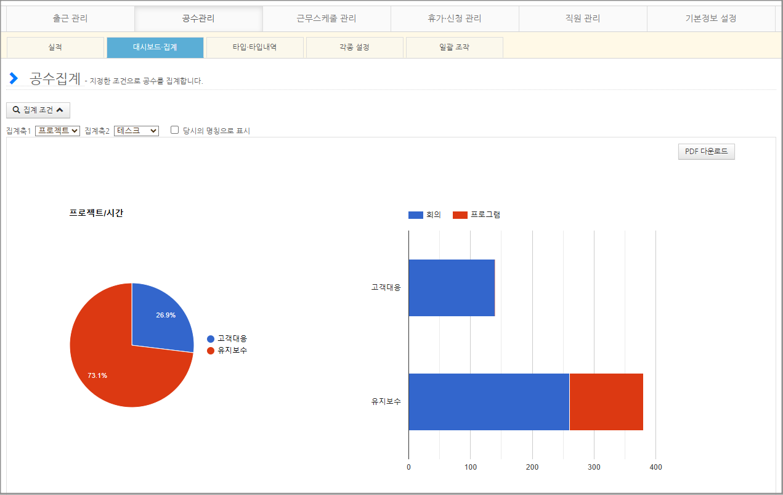Open the 집계축2 테스크 dropdown
Screen dimensions: 783x495
pyautogui.click(x=136, y=131)
